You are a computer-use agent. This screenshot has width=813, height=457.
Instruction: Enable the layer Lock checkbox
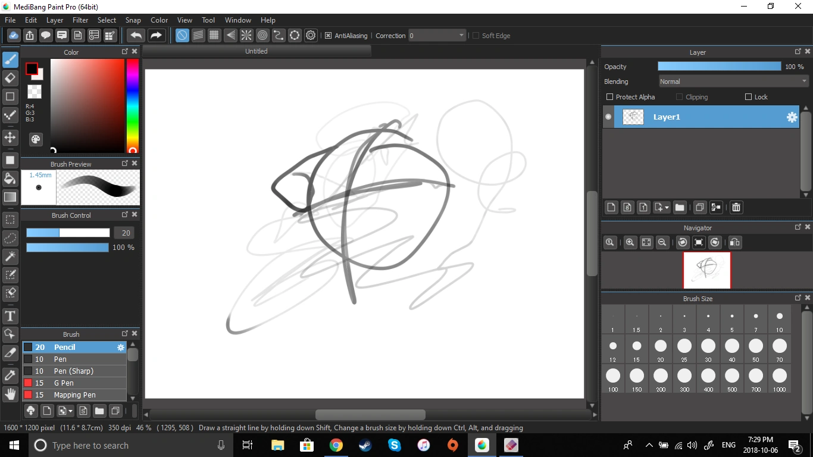point(749,97)
